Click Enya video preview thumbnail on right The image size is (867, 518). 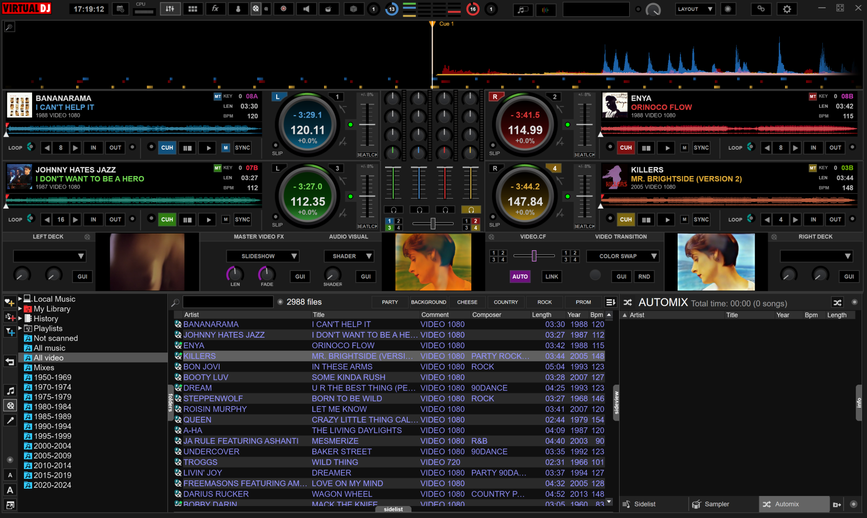pyautogui.click(x=716, y=262)
